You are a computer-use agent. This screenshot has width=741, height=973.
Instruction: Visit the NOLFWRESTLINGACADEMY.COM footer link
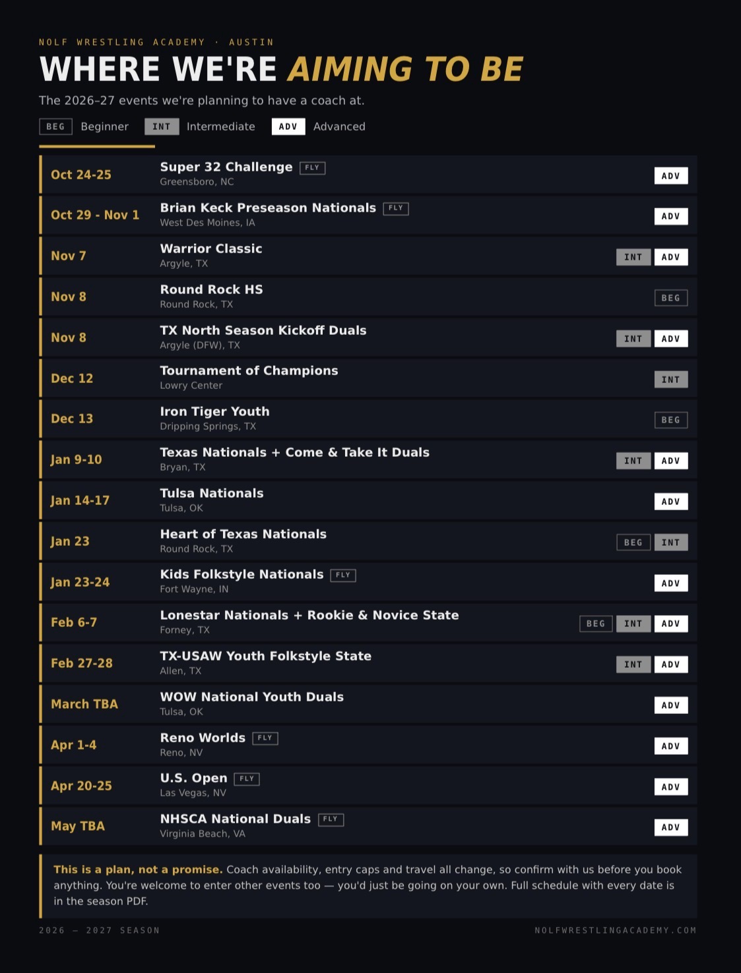(x=616, y=930)
